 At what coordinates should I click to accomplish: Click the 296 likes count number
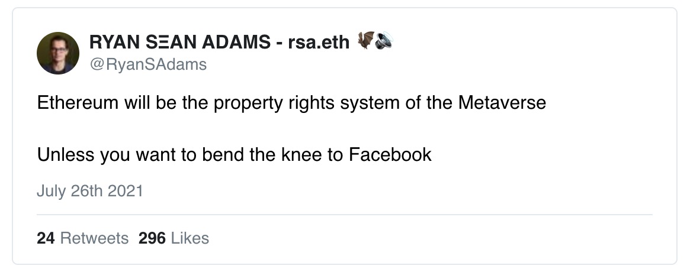(x=152, y=238)
